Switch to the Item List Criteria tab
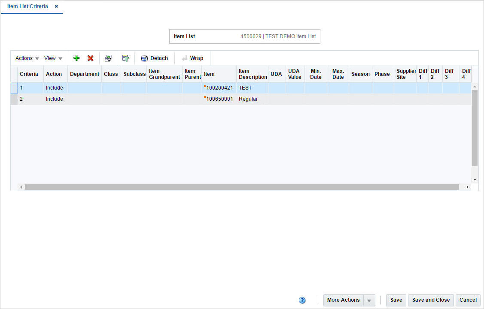Screen dimensions: 484x309 (27, 6)
